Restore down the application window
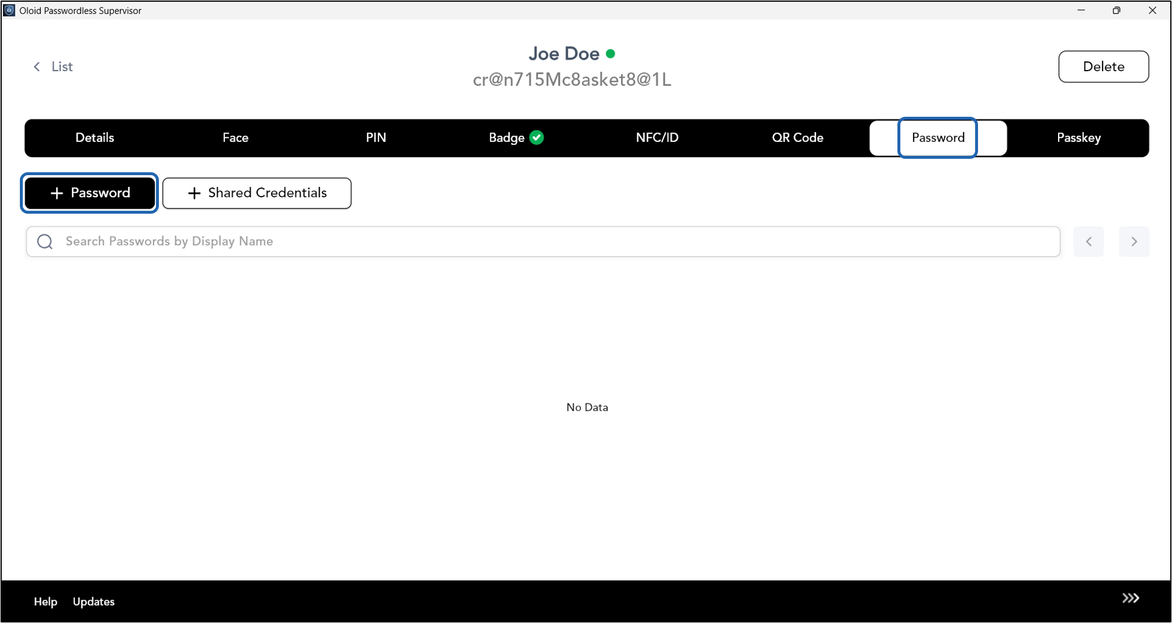This screenshot has width=1172, height=623. [1116, 11]
